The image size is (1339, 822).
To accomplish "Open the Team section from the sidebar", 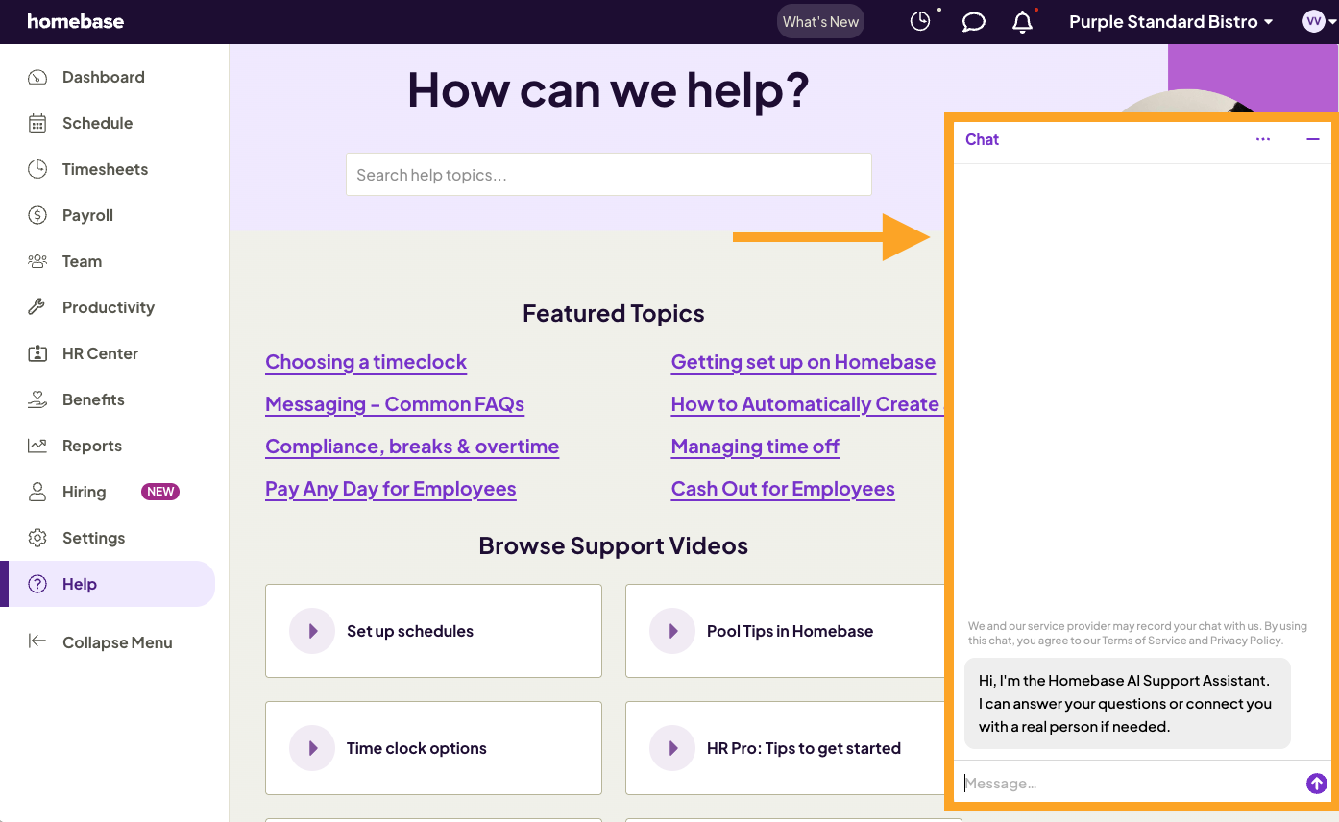I will [x=37, y=260].
